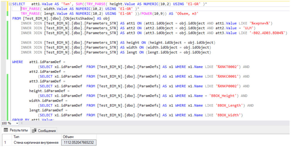
Task: Open the 100 % zoom dropdown arrow
Action: click(17, 123)
